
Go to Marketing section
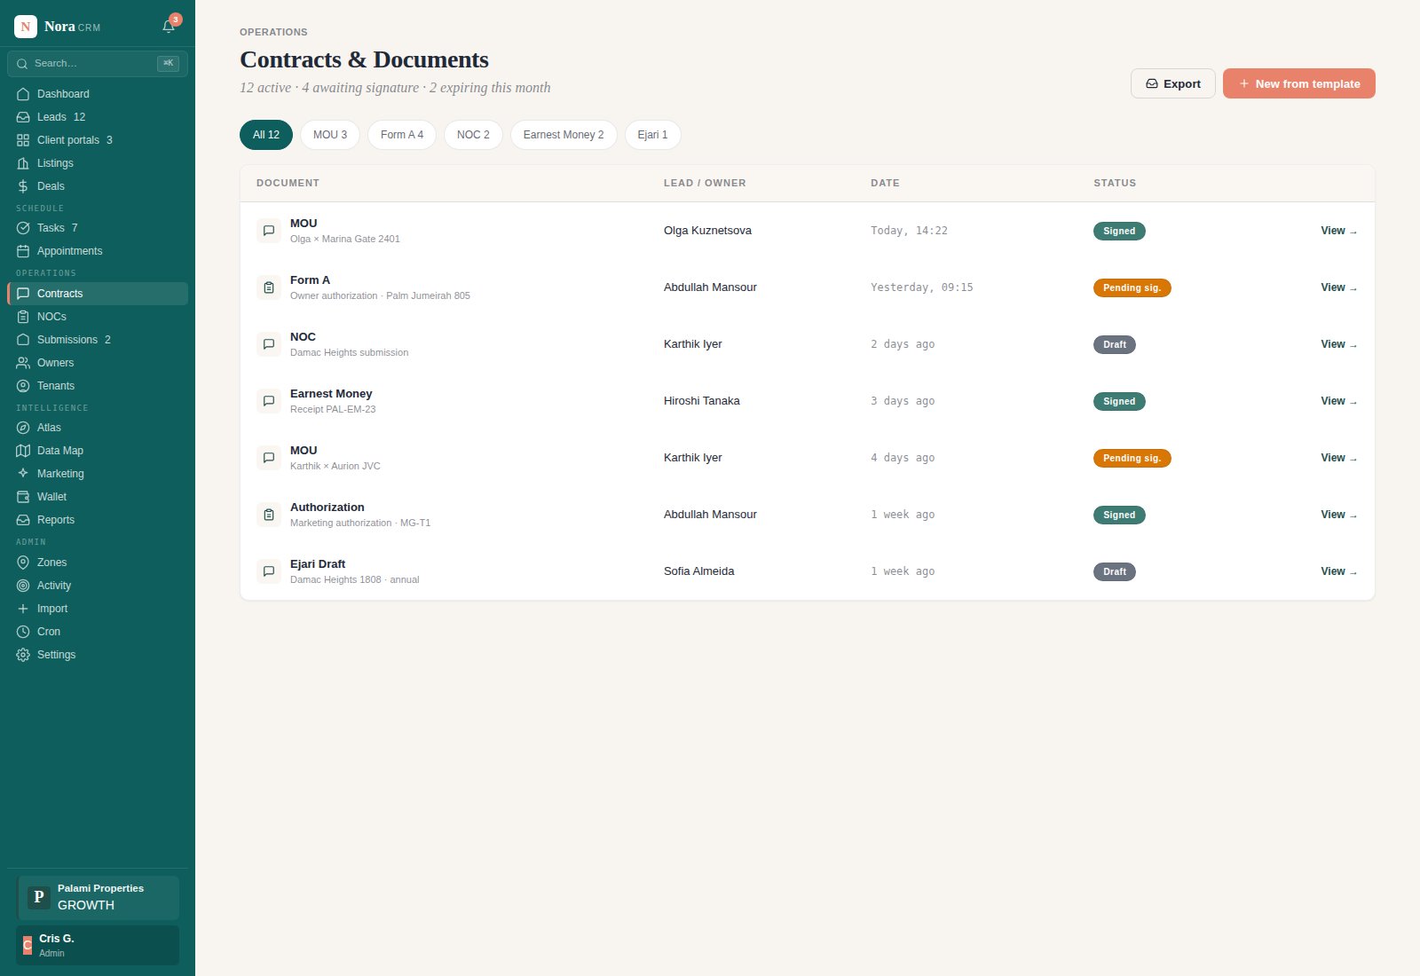pyautogui.click(x=98, y=474)
